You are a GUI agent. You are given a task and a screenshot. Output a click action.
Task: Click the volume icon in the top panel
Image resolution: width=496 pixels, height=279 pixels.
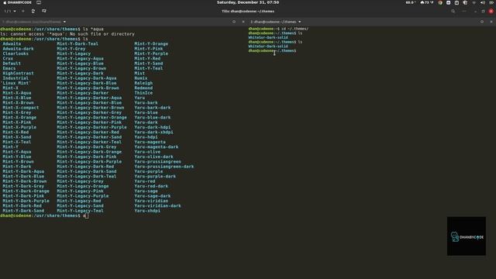pos(482,2)
